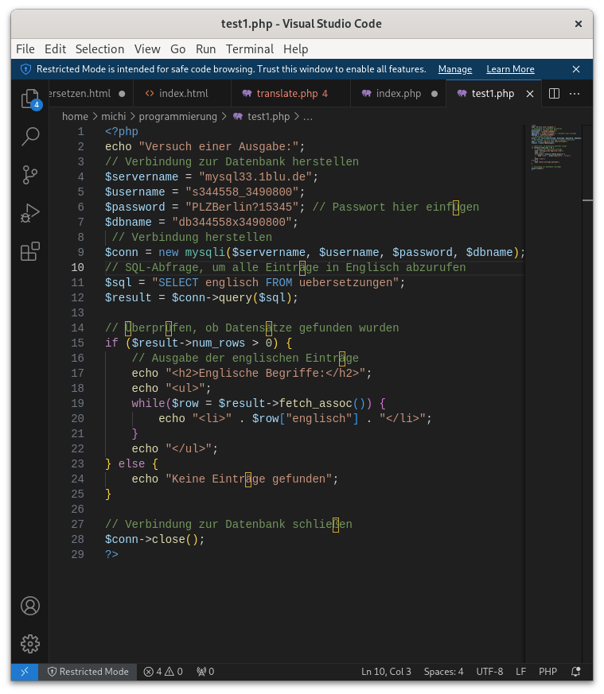Viewport: 604px width, 694px height.
Task: Open the Extensions view
Action: [x=30, y=251]
